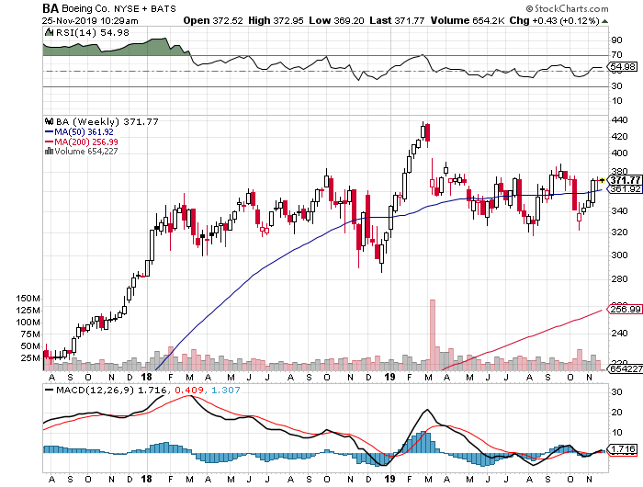Click the 300 price axis label

[x=619, y=255]
